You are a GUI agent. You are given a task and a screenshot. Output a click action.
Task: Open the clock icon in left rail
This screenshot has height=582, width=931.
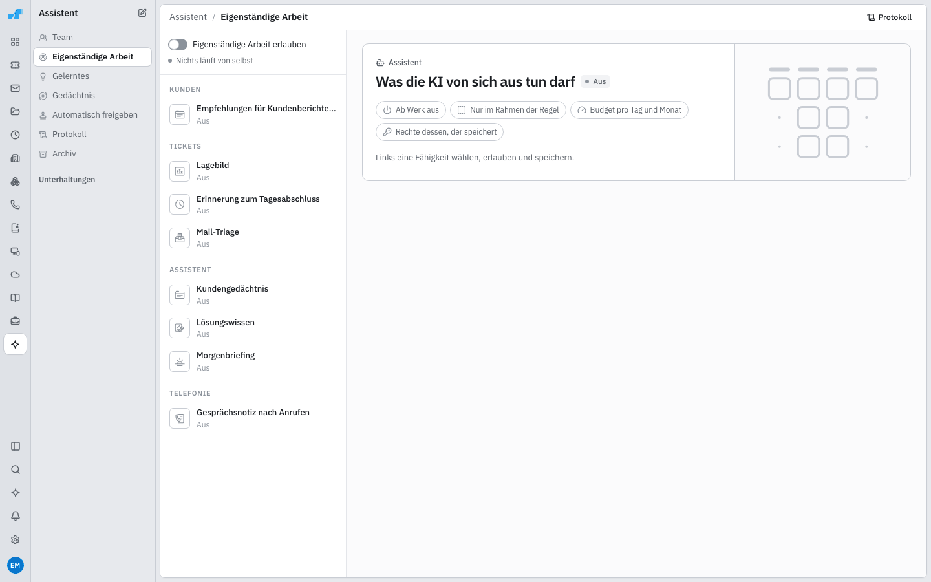coord(16,135)
